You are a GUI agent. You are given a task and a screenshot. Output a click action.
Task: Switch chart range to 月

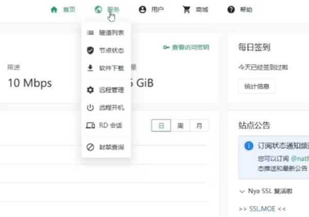198,125
